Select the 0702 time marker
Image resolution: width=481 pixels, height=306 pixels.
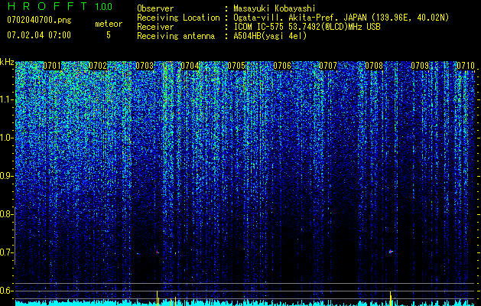pyautogui.click(x=98, y=66)
